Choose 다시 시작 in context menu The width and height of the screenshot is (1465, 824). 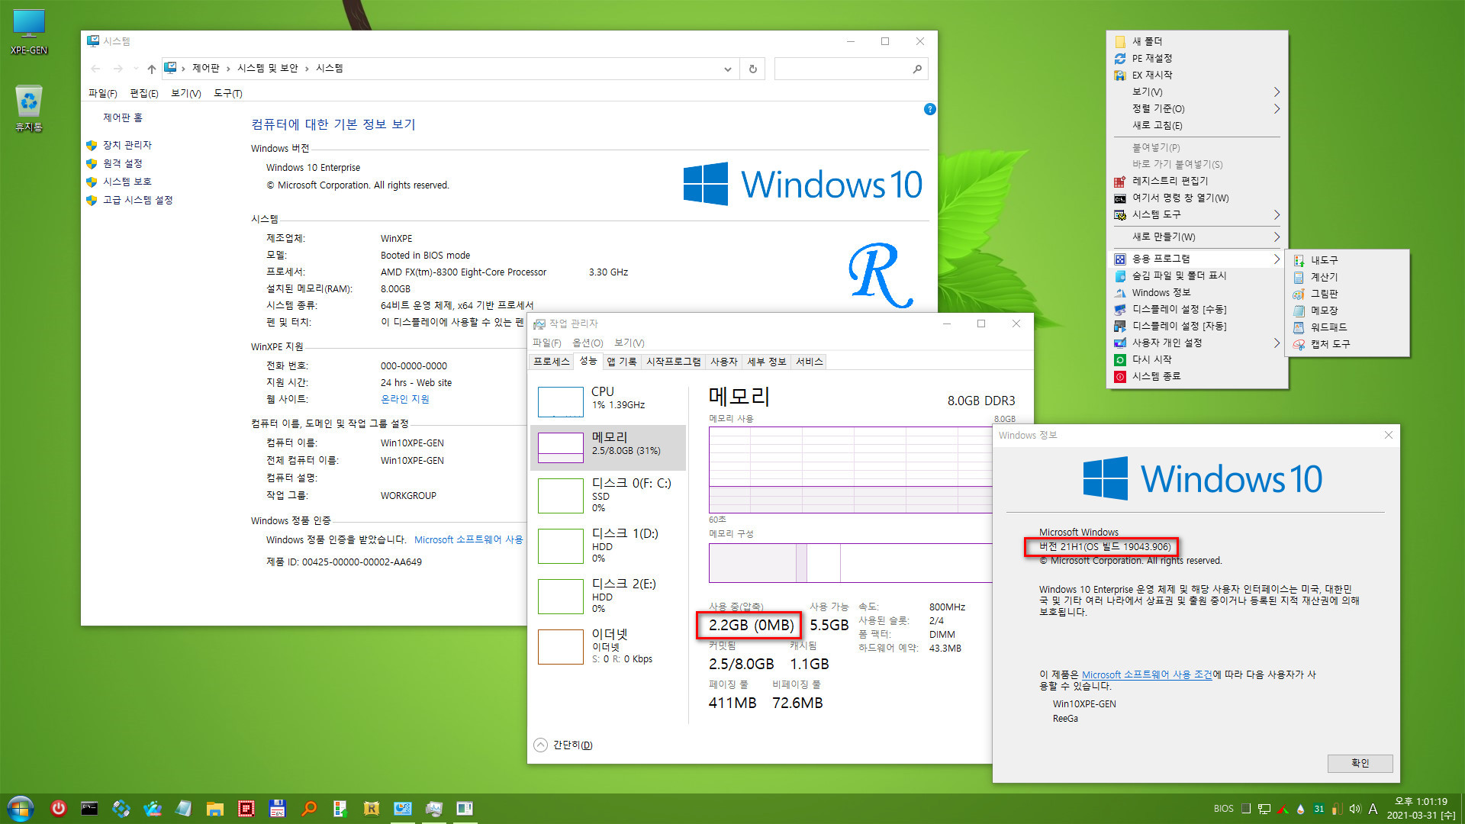(x=1196, y=359)
